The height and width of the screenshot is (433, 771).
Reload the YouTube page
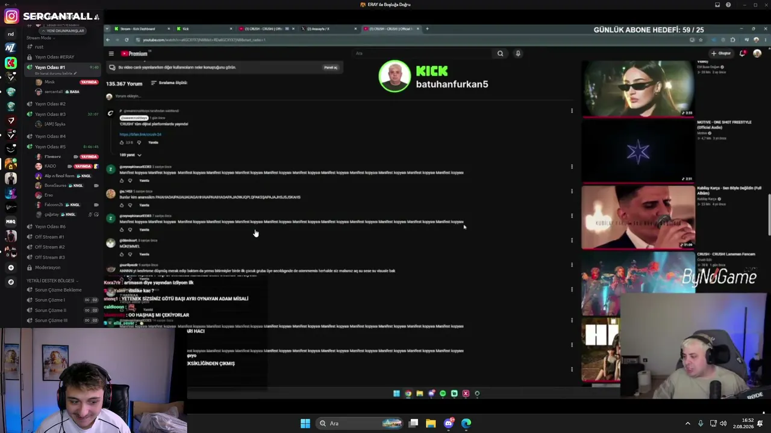pos(126,40)
